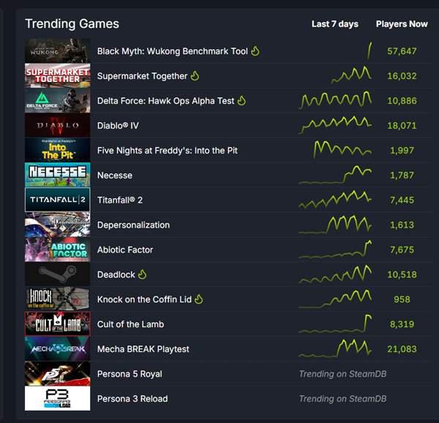This screenshot has width=439, height=423.
Task: Click the trending flame icon beside Deadlock
Action: coord(143,274)
